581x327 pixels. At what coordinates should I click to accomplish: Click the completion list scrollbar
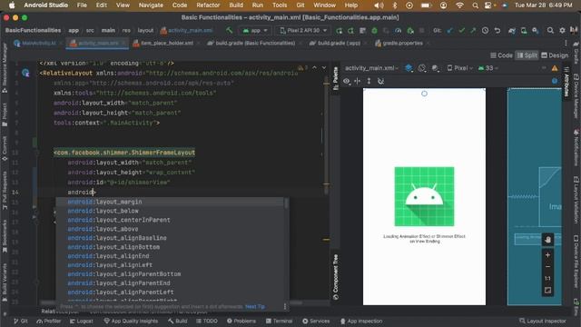pyautogui.click(x=286, y=203)
